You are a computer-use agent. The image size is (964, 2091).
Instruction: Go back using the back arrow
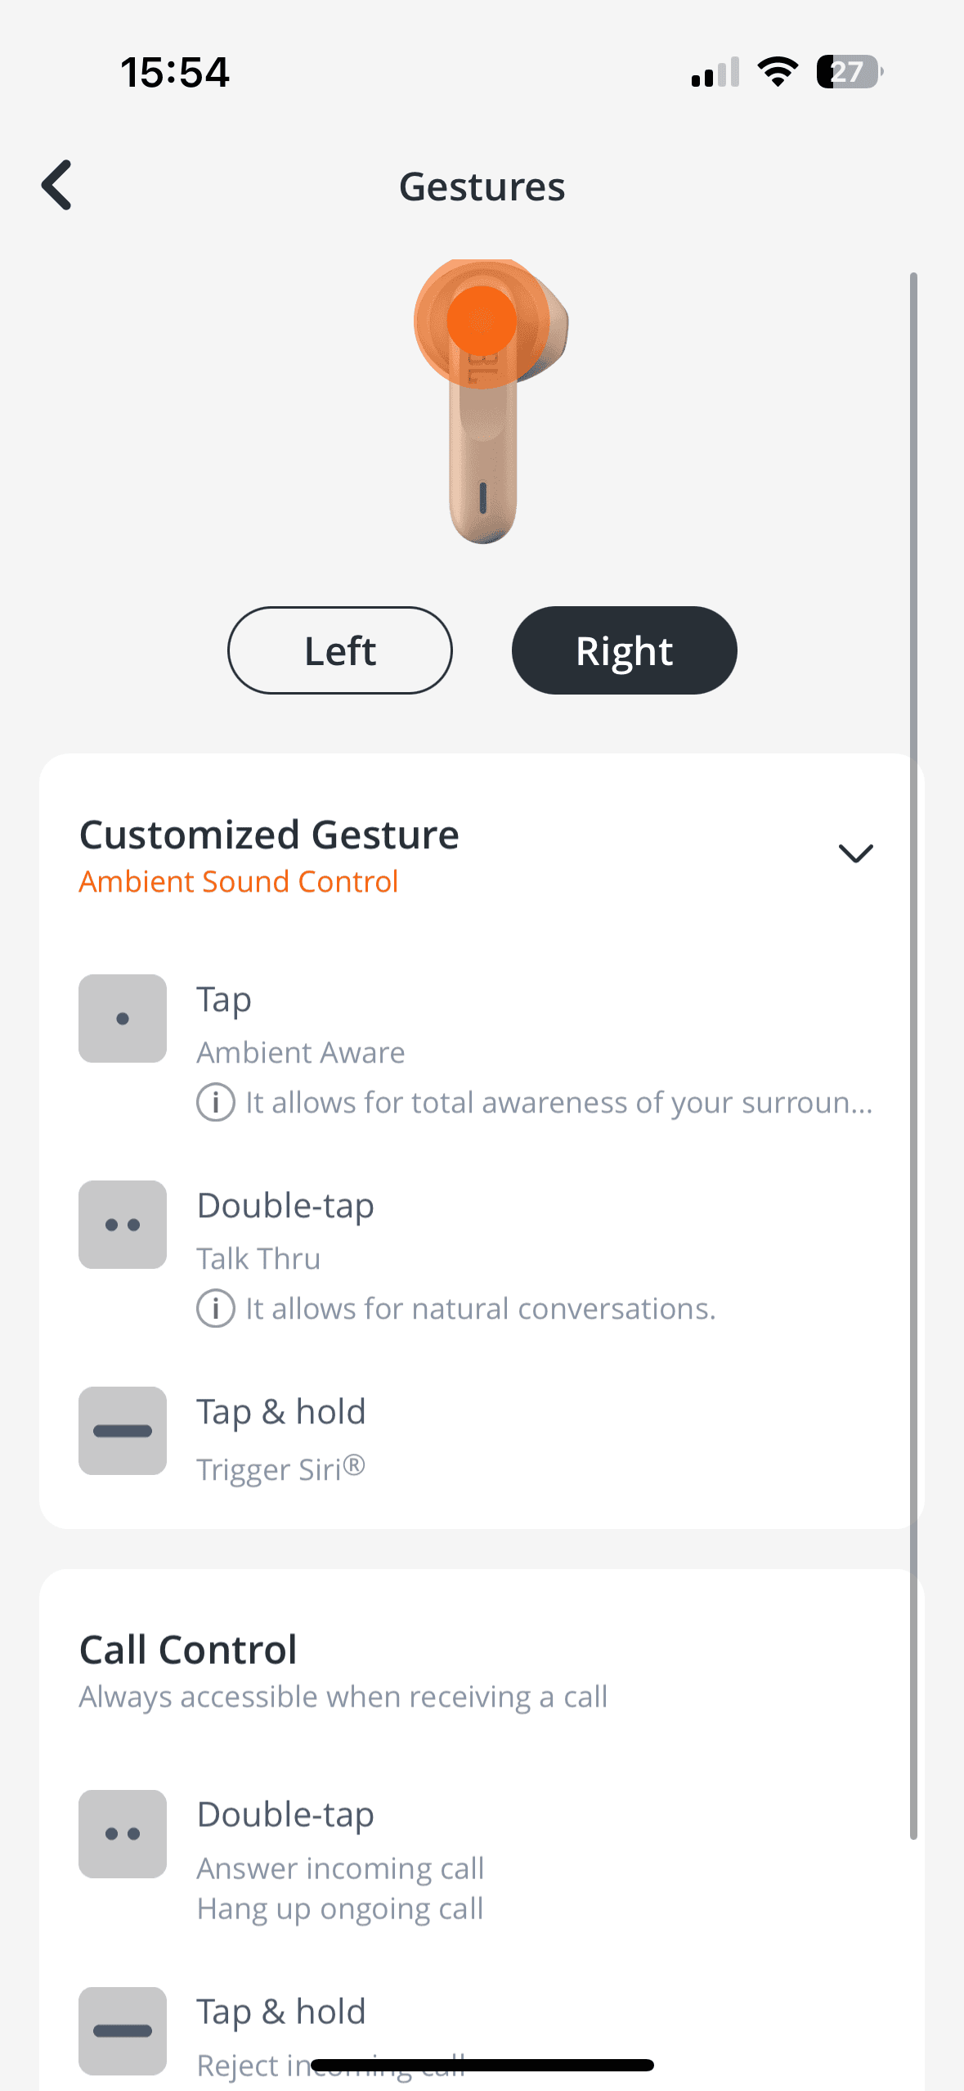[x=57, y=185]
